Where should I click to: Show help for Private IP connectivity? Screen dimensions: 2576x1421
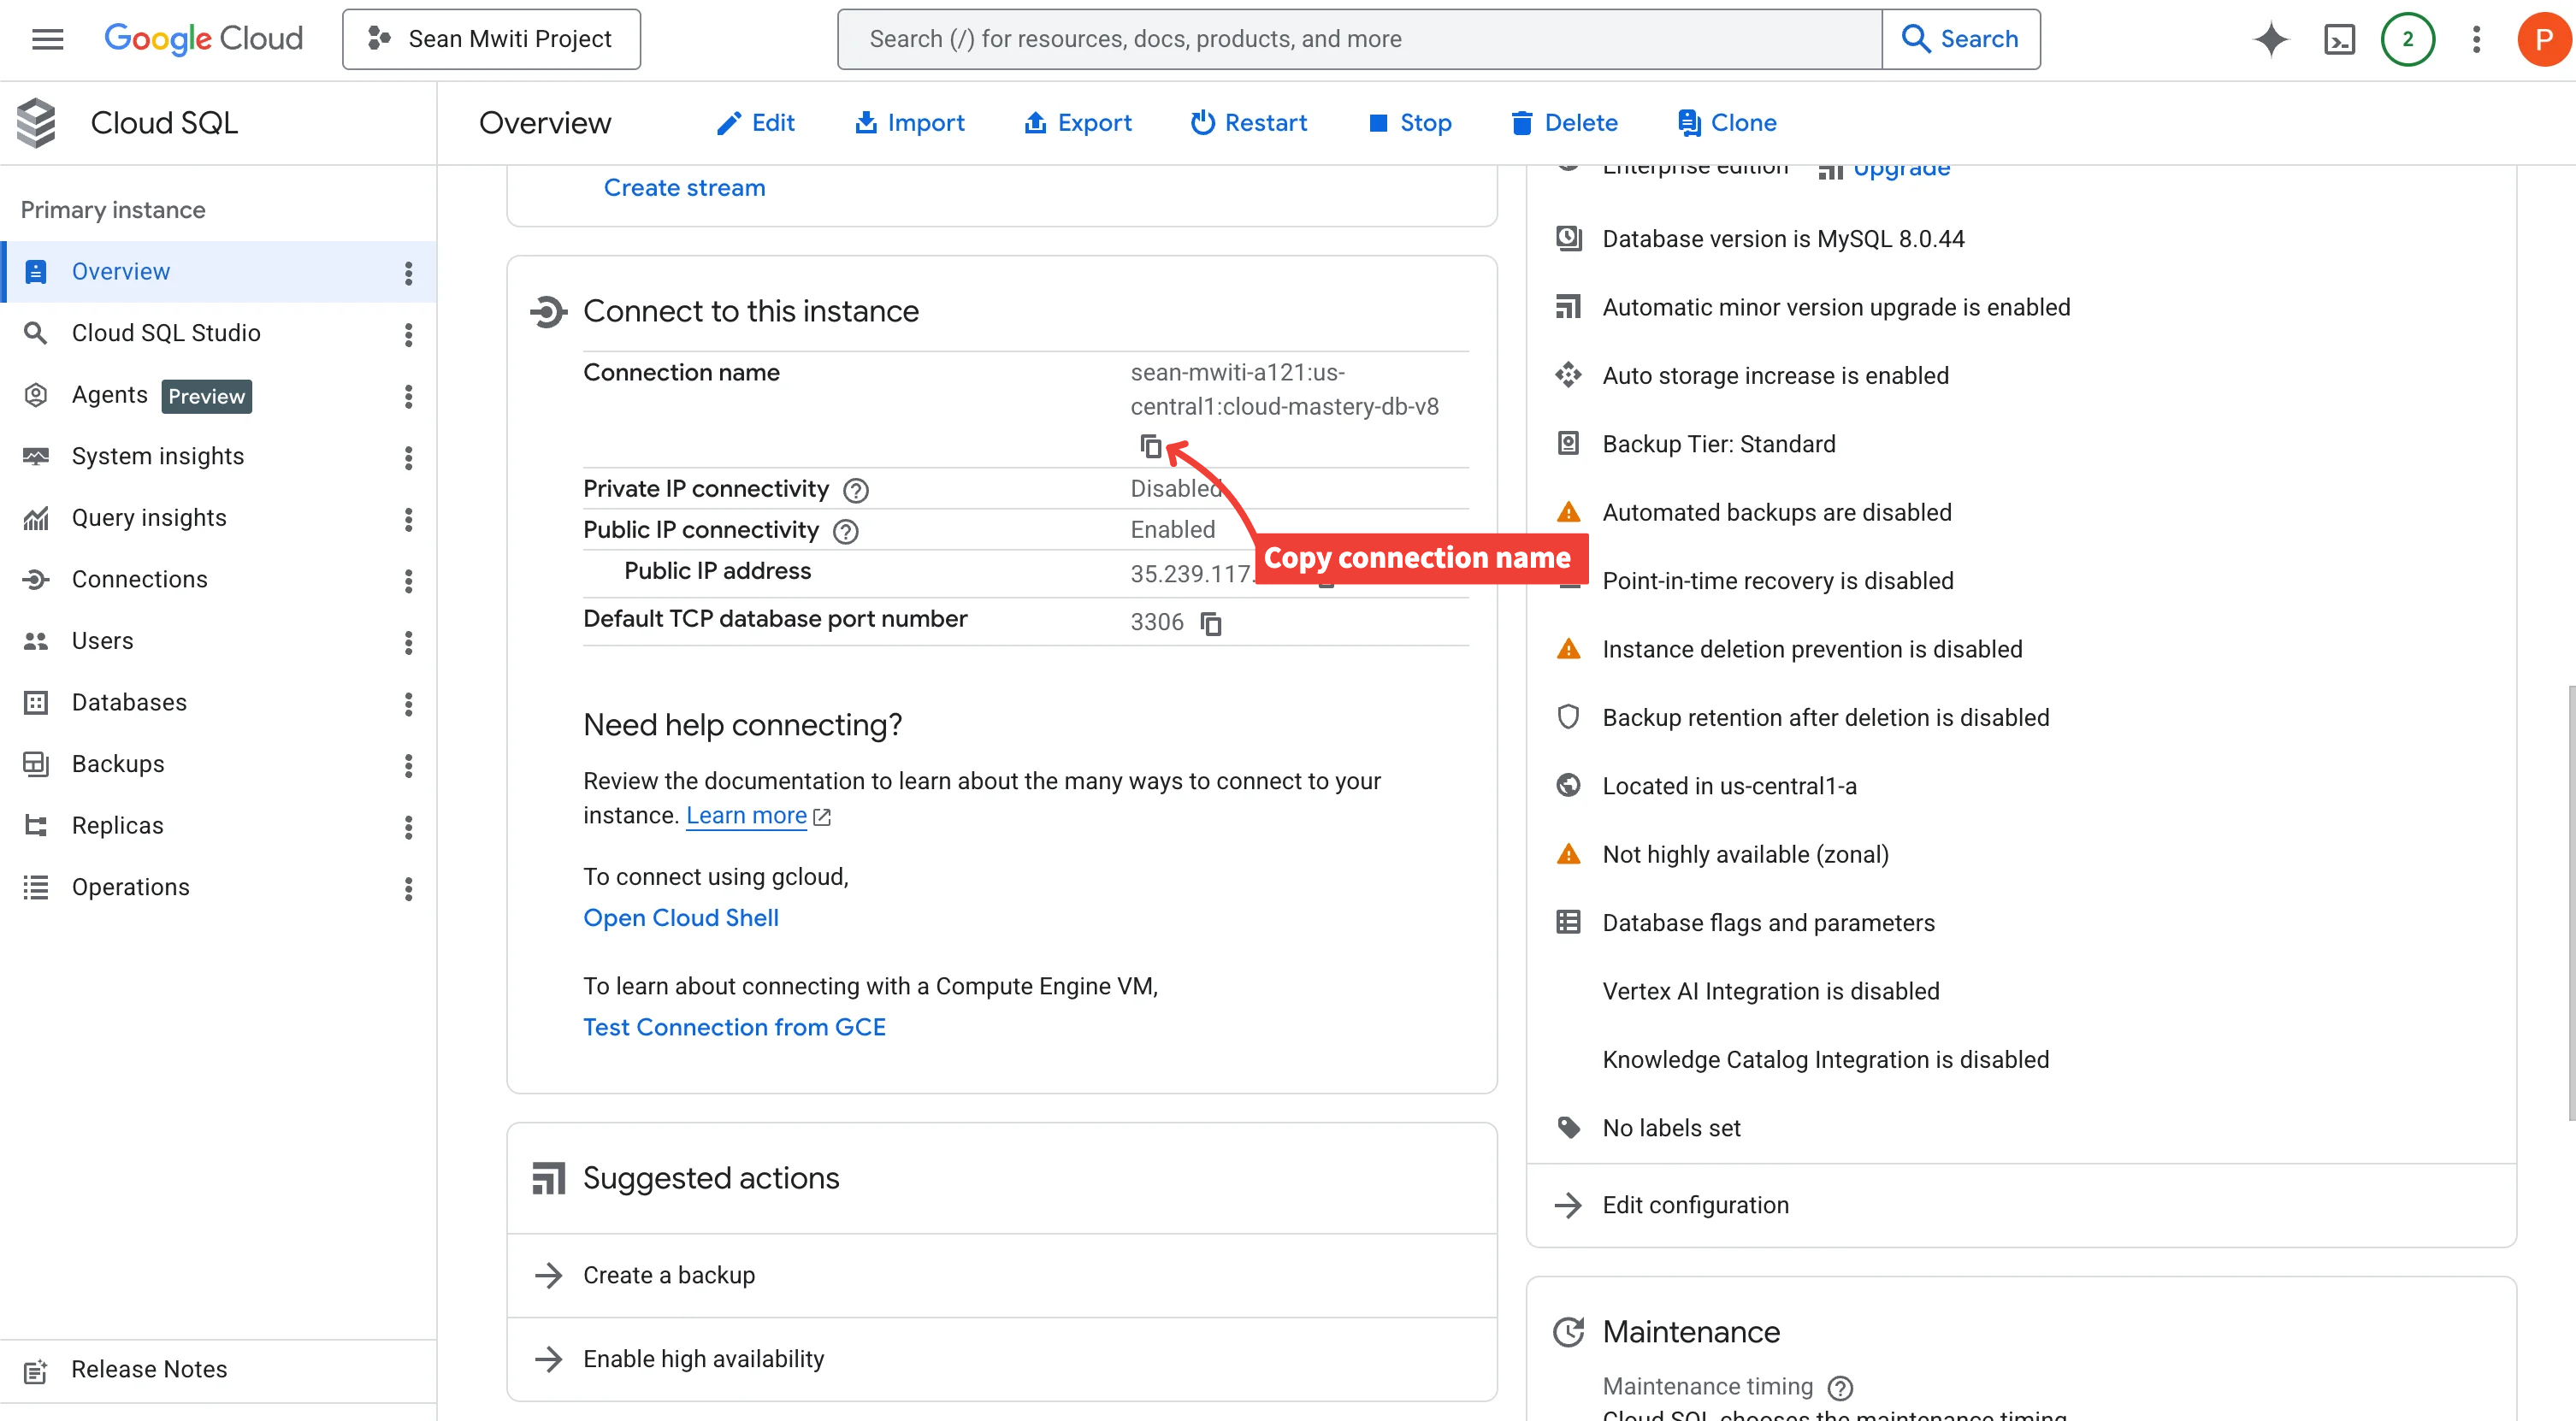(856, 490)
